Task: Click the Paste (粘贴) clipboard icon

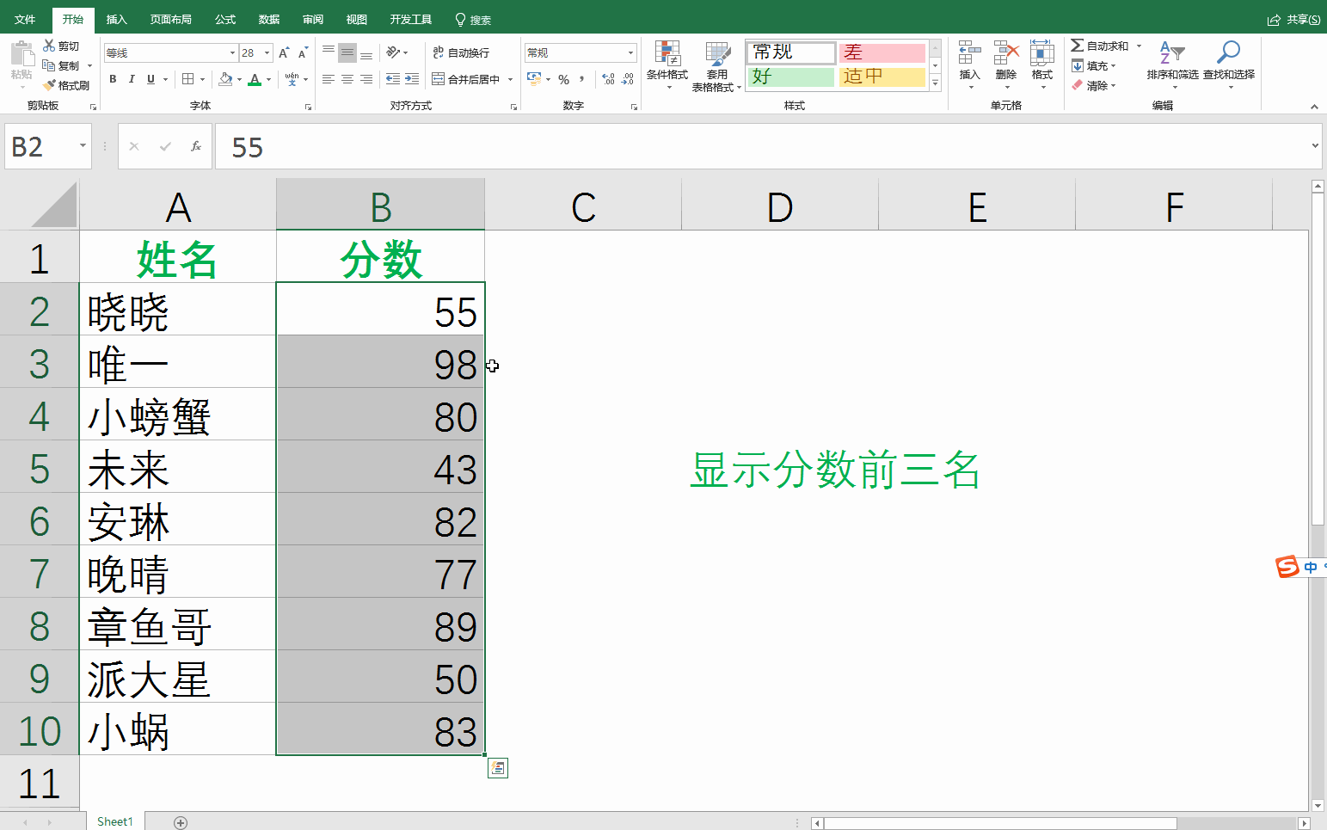Action: click(x=22, y=54)
